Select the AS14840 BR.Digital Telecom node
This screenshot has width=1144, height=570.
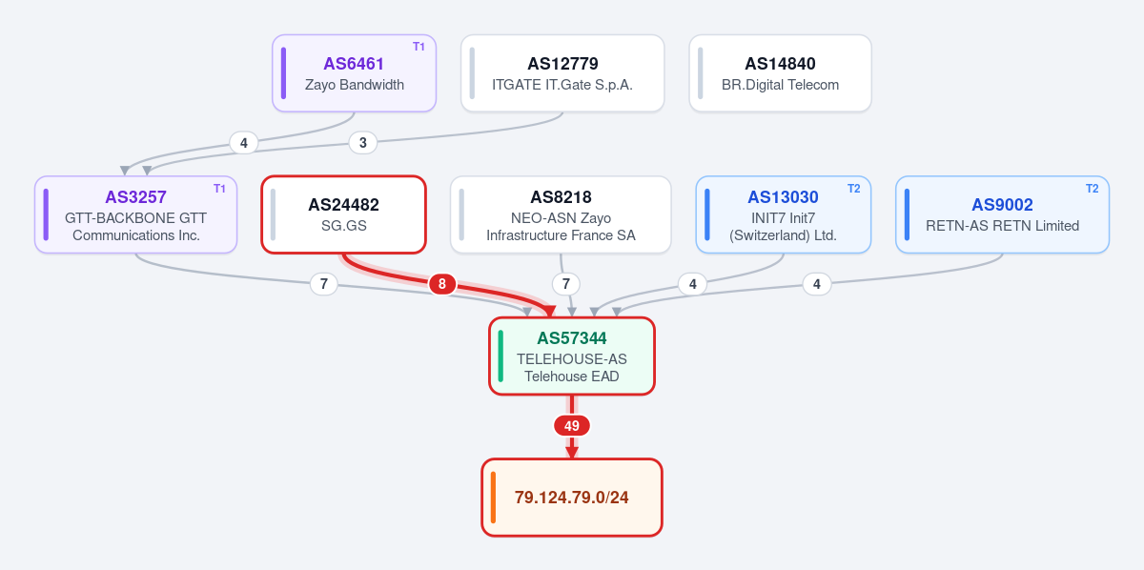pyautogui.click(x=780, y=73)
